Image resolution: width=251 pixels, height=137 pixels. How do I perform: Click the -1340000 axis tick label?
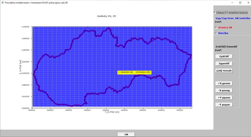(25, 108)
